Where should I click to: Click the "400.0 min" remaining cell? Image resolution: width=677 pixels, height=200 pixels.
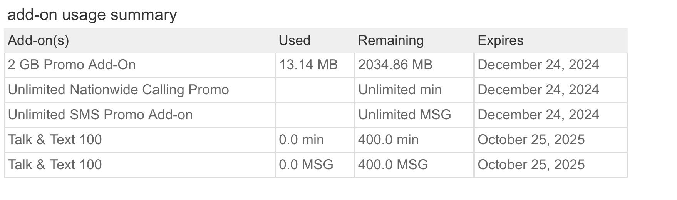pyautogui.click(x=388, y=140)
